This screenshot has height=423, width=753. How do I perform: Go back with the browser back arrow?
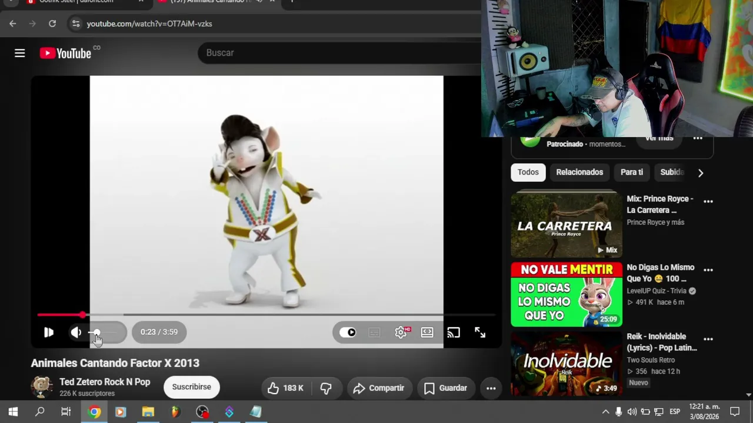click(x=13, y=23)
